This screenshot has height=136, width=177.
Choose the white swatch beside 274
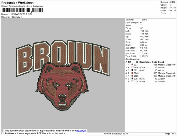132,81
